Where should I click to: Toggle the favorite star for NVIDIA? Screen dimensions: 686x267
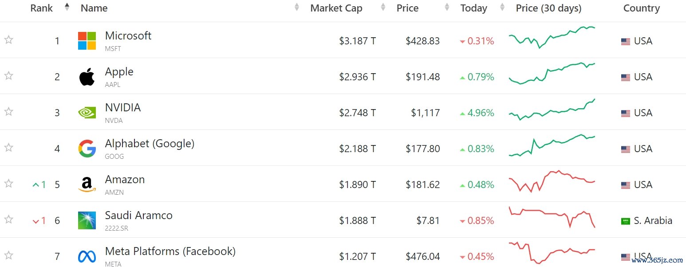(x=8, y=112)
